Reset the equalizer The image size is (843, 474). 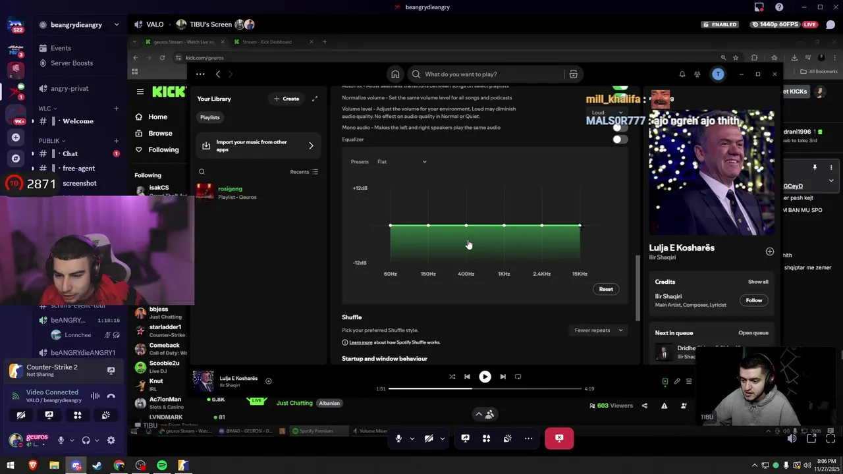(606, 289)
